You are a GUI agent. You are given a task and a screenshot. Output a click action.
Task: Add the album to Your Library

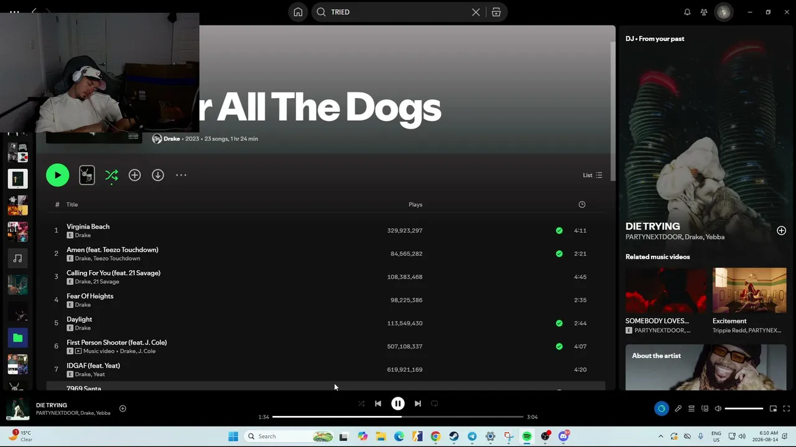point(134,175)
